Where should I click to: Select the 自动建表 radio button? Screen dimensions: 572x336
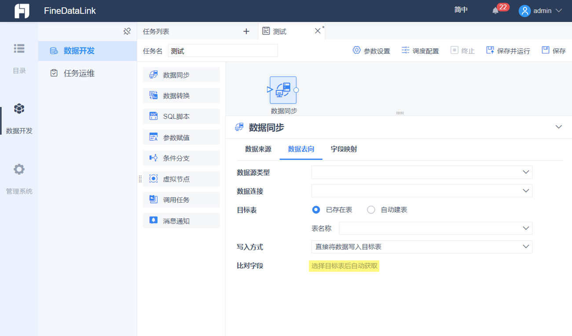[x=371, y=210]
